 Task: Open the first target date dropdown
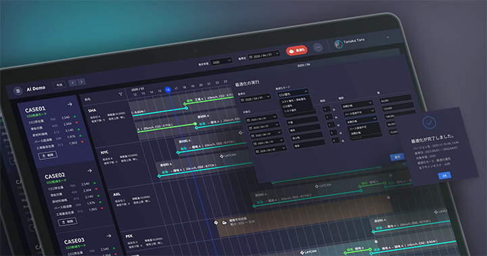coord(261,119)
